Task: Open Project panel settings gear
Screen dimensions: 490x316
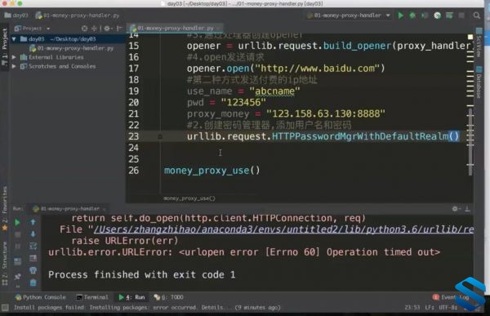Action: [107, 29]
